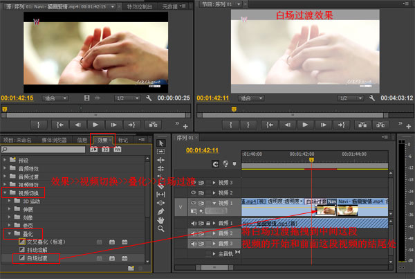The width and height of the screenshot is (415, 279).
Task: Click Extract button in program monitor
Action: (x=380, y=125)
